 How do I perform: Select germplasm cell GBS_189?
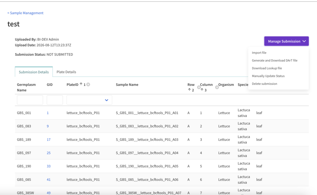24,140
